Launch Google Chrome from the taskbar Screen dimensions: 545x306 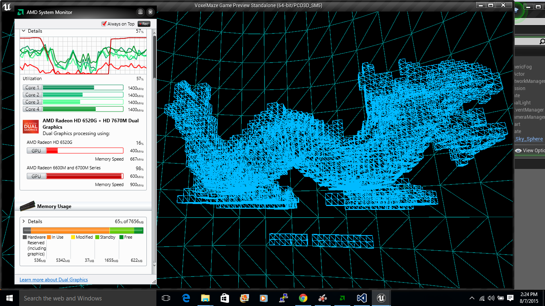click(x=303, y=298)
